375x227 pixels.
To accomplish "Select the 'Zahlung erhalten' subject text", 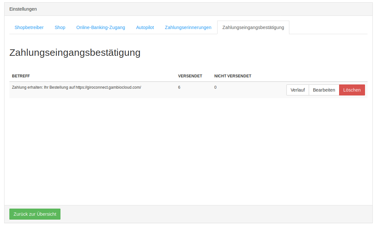I will [27, 87].
